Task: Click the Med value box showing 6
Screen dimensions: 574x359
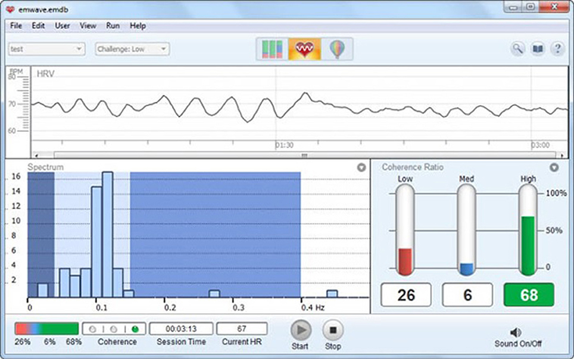Action: [467, 295]
